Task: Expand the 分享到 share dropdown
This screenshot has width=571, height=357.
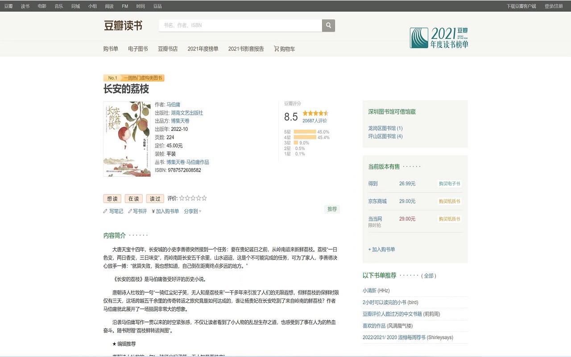Action: (193, 211)
